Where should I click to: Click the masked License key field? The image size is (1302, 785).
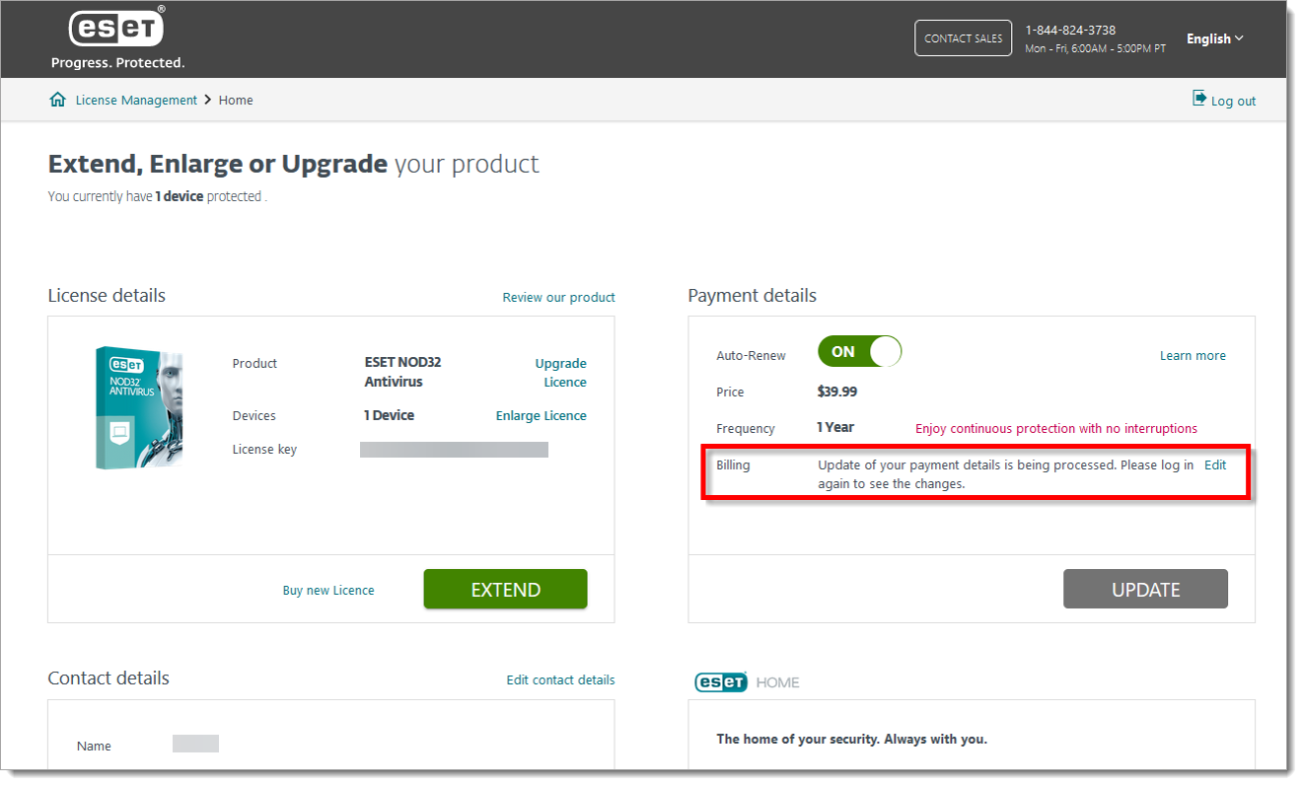click(x=454, y=450)
